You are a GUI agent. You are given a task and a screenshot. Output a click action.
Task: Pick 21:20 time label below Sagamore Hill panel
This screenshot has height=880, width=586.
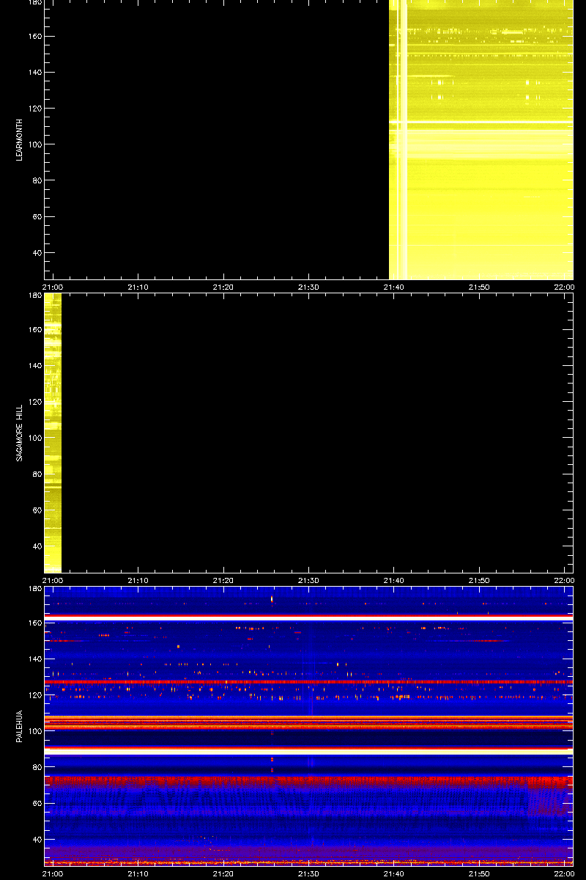223,580
